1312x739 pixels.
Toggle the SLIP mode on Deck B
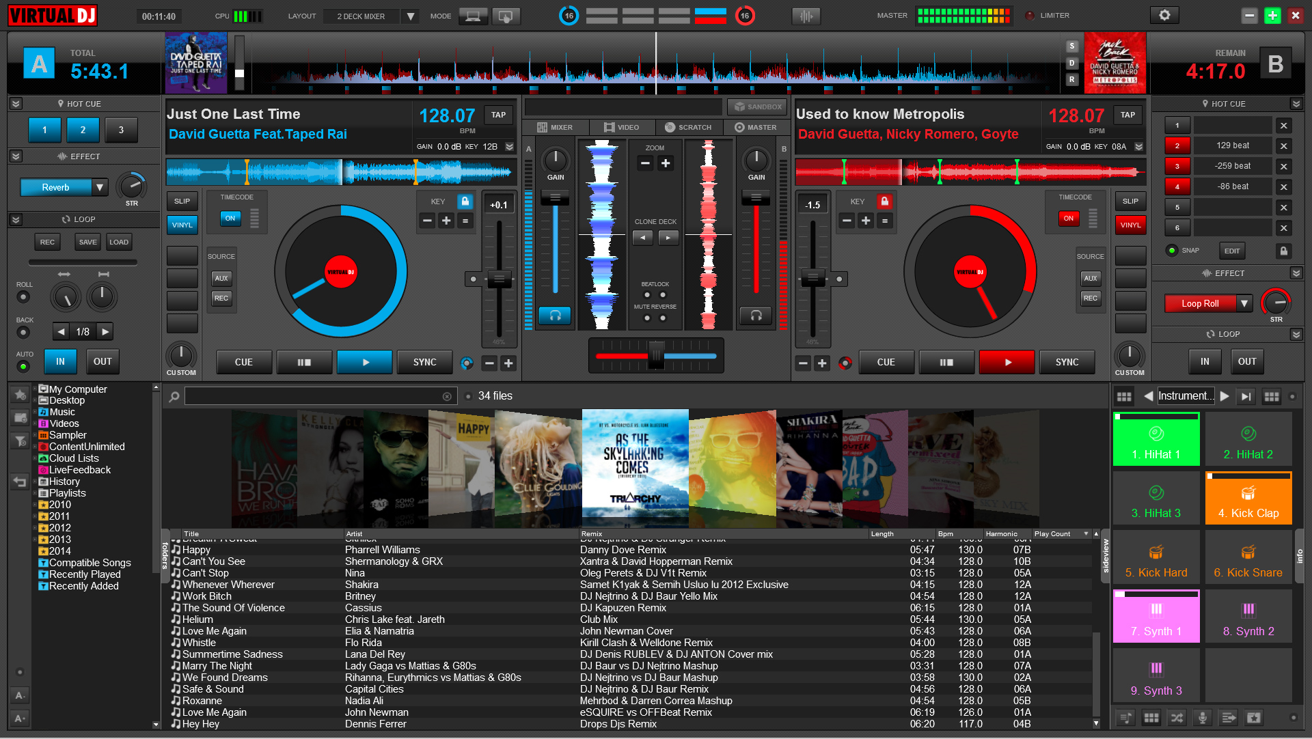tap(1129, 201)
